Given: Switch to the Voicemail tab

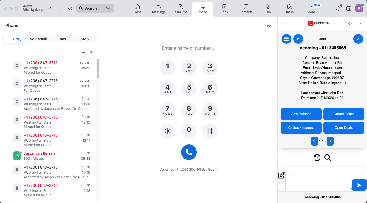Looking at the screenshot, I should pos(39,39).
